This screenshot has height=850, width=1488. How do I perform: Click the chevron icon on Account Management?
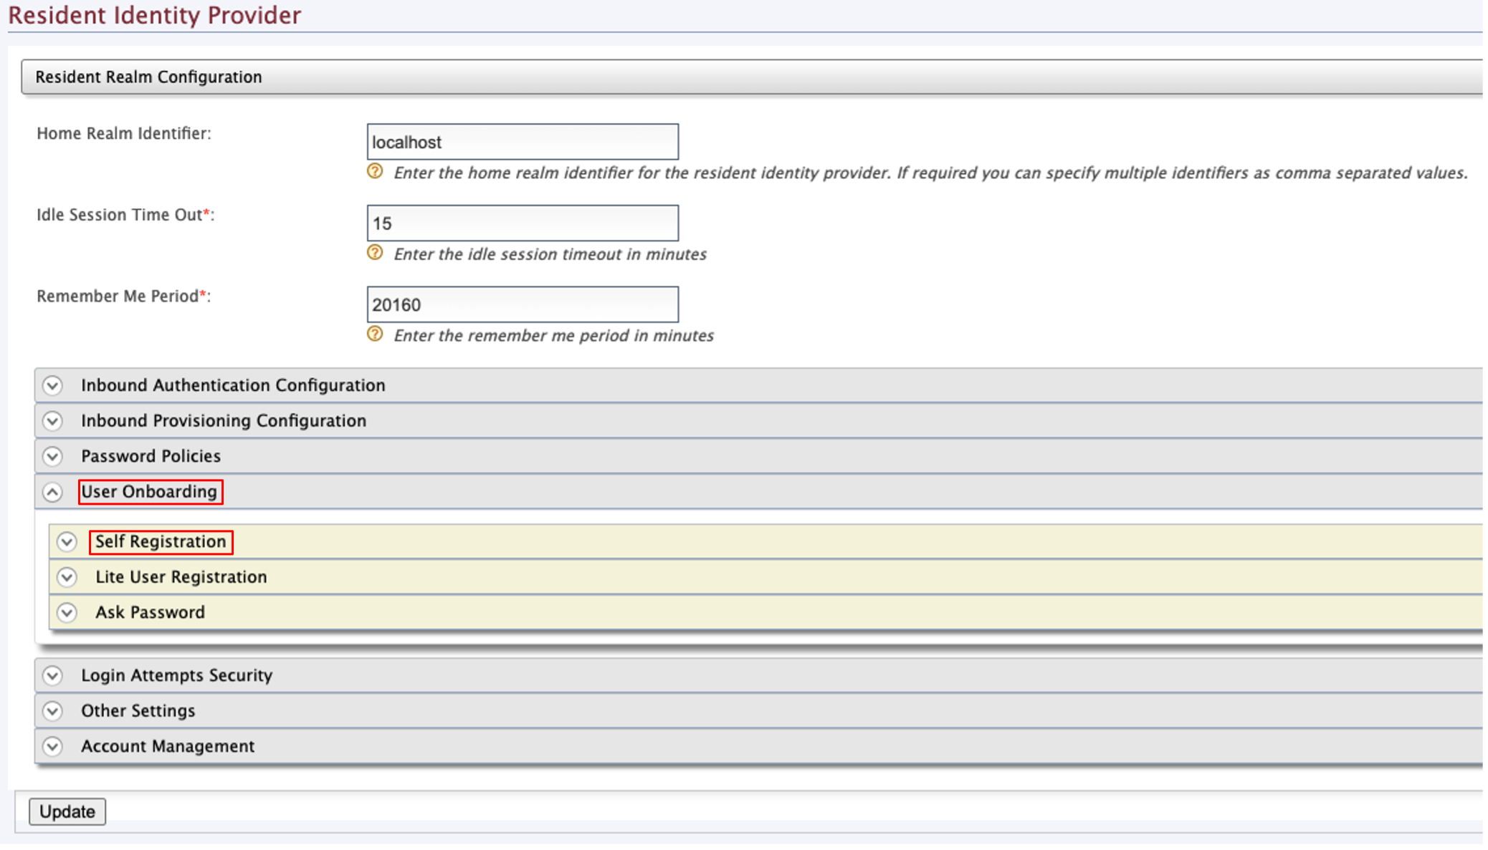click(x=52, y=746)
